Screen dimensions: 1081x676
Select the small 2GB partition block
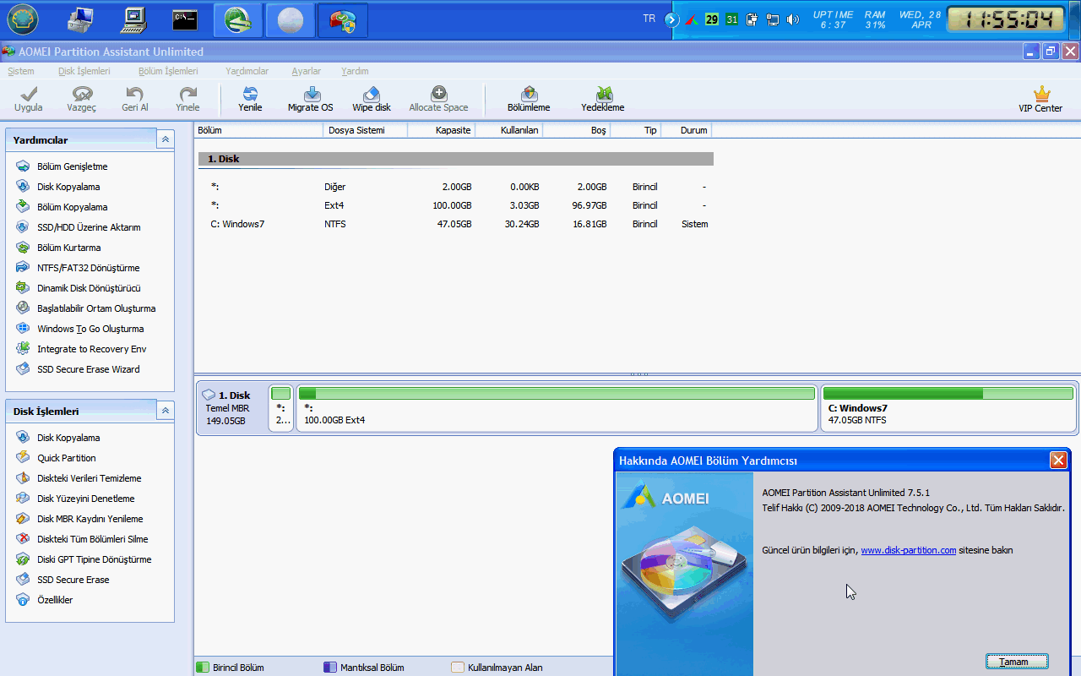click(x=281, y=408)
